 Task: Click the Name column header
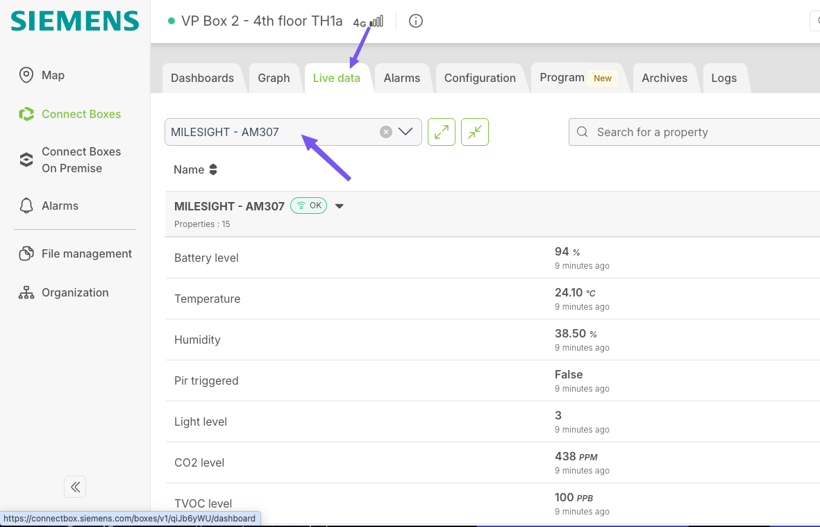coord(189,169)
